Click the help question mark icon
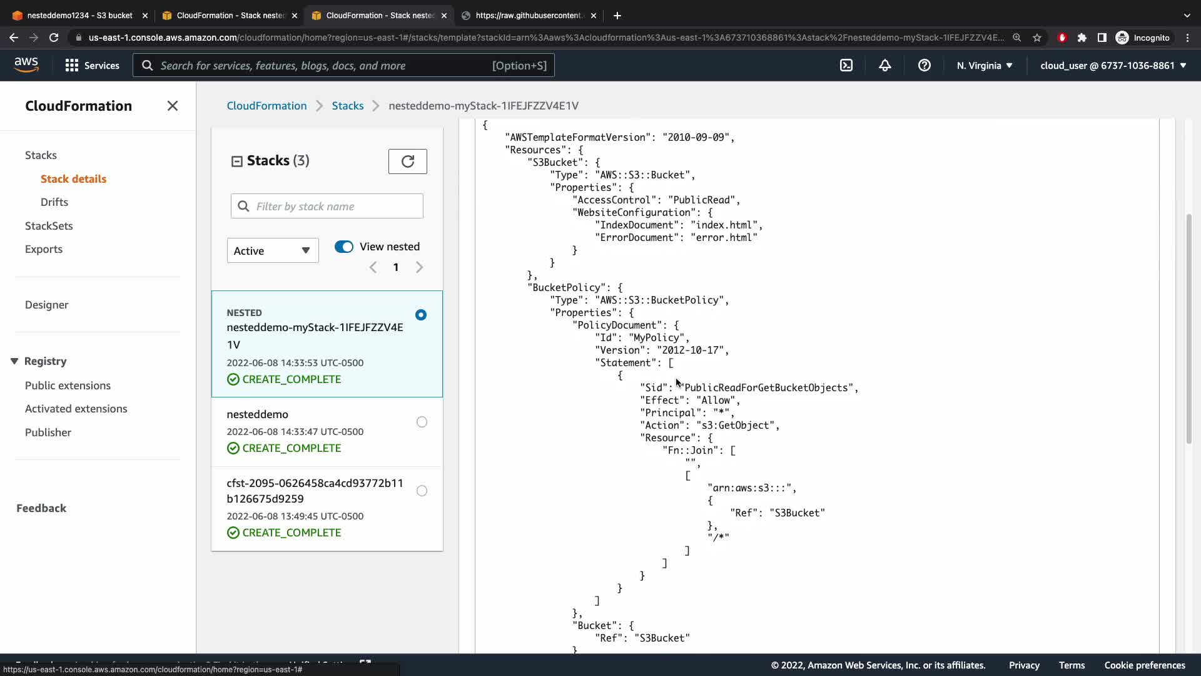The width and height of the screenshot is (1201, 676). pyautogui.click(x=924, y=65)
